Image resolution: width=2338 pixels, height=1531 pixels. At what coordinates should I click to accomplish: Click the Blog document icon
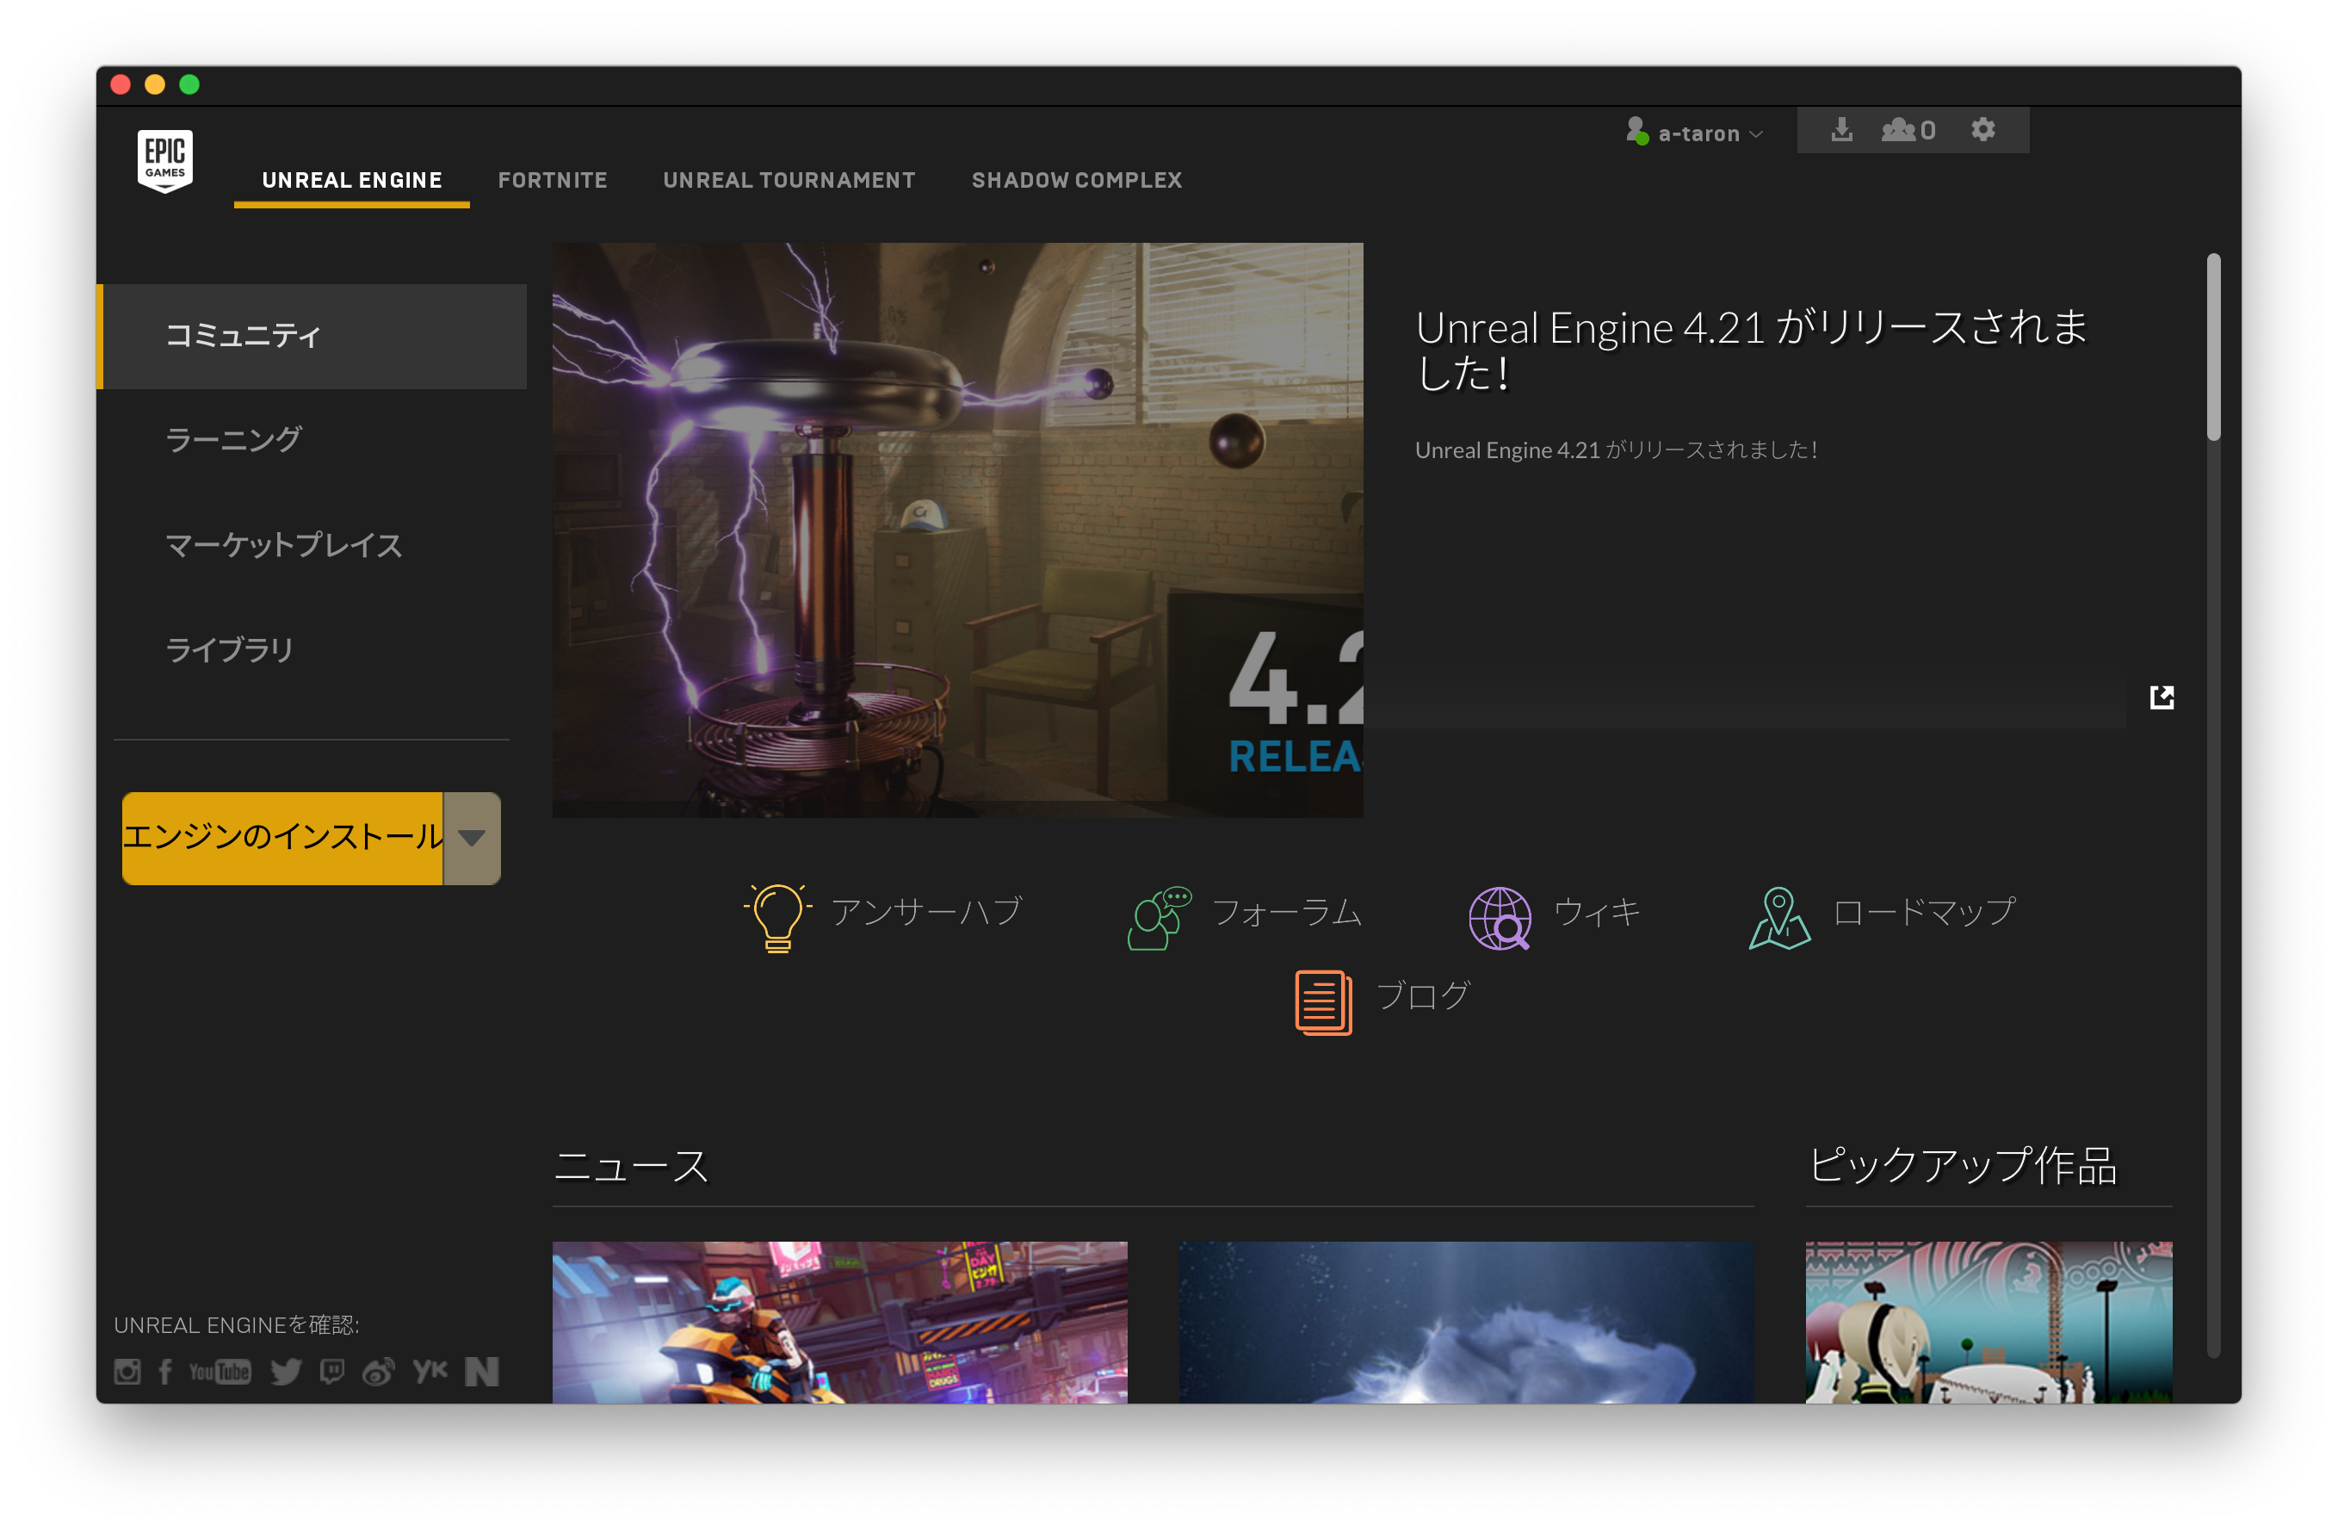1323,1001
